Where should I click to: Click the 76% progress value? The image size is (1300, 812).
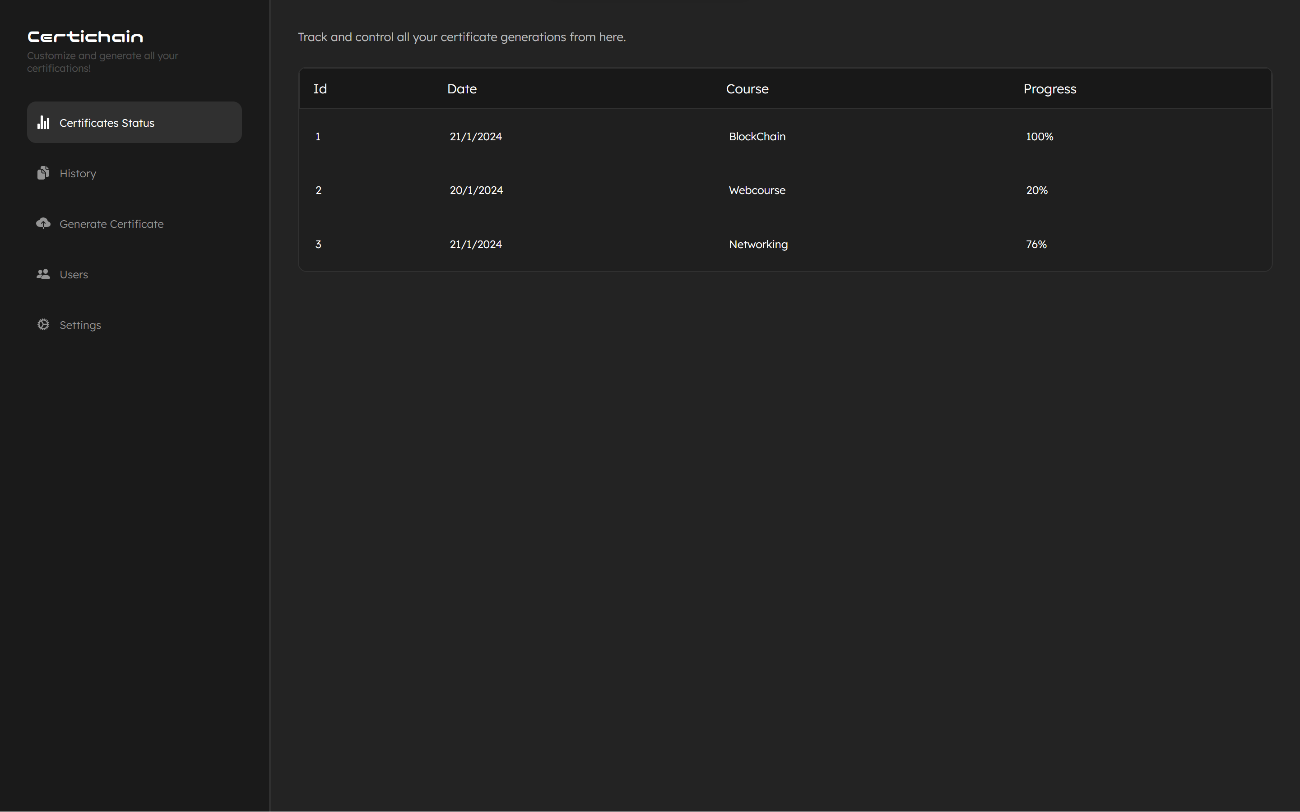(x=1036, y=245)
